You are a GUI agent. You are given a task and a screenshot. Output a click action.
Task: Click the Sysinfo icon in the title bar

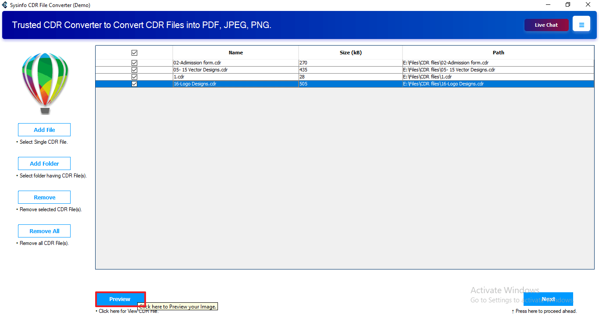5,5
